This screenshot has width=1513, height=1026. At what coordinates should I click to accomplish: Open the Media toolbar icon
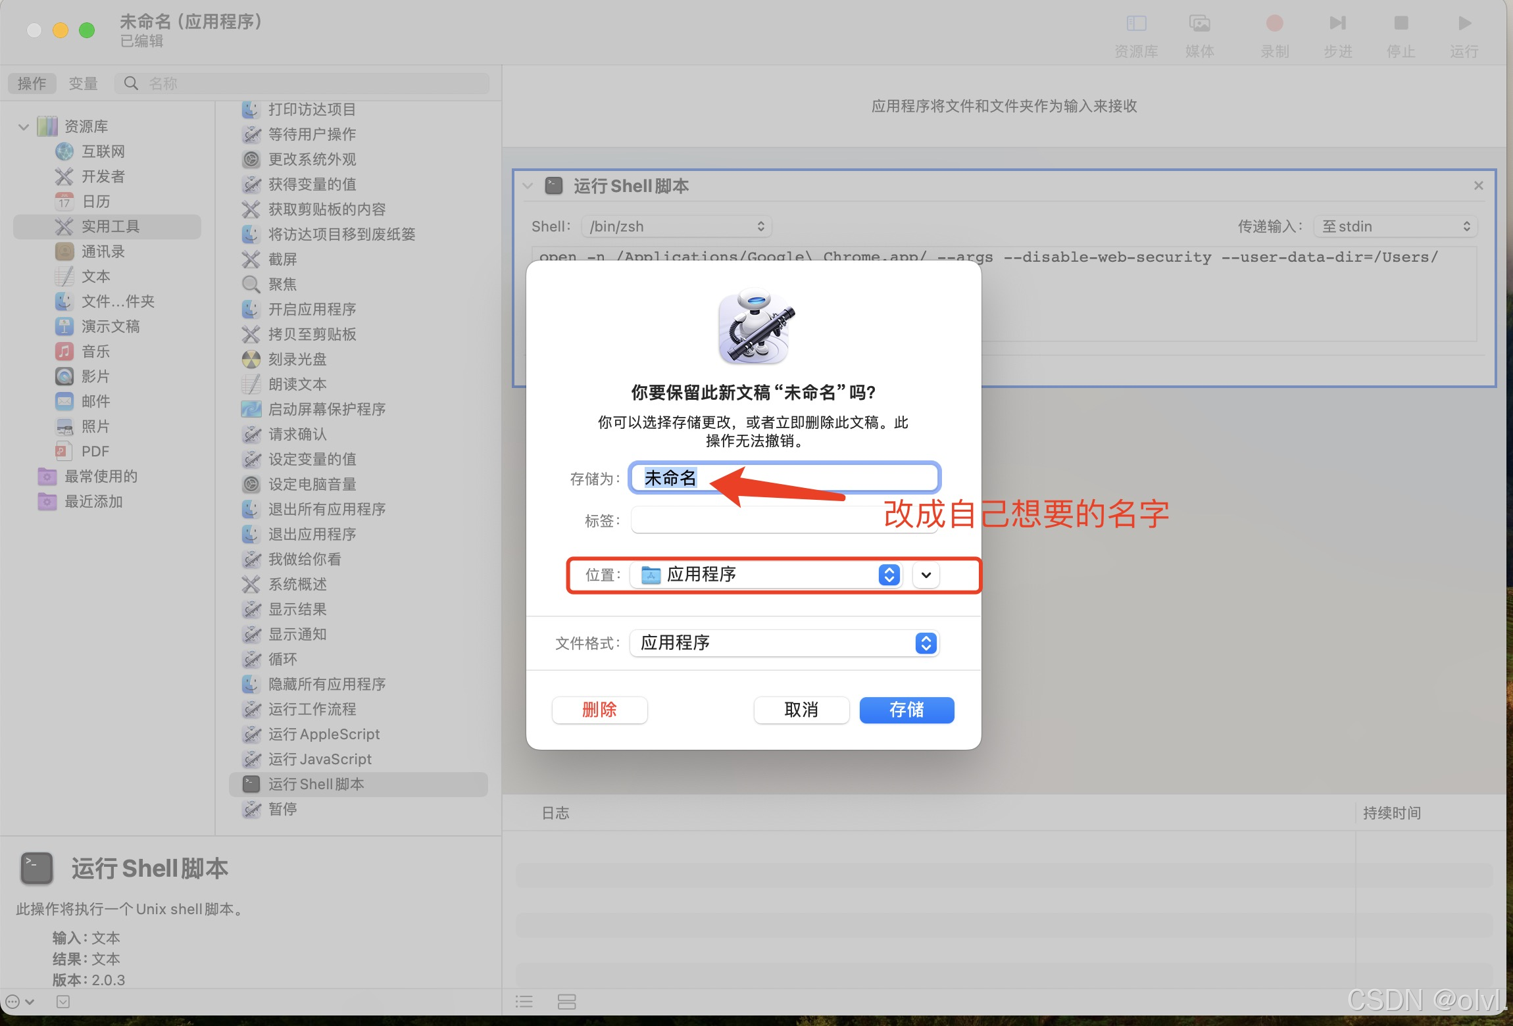[1200, 24]
